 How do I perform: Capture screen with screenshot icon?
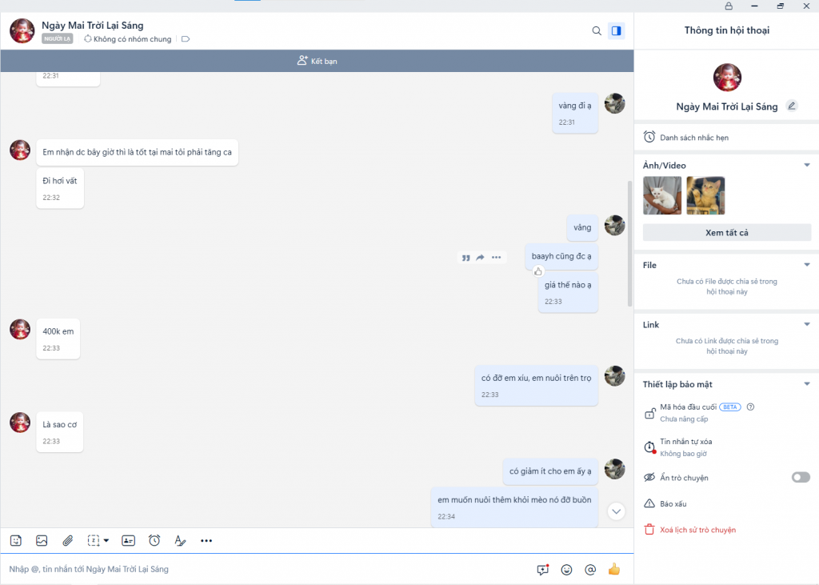(x=93, y=540)
